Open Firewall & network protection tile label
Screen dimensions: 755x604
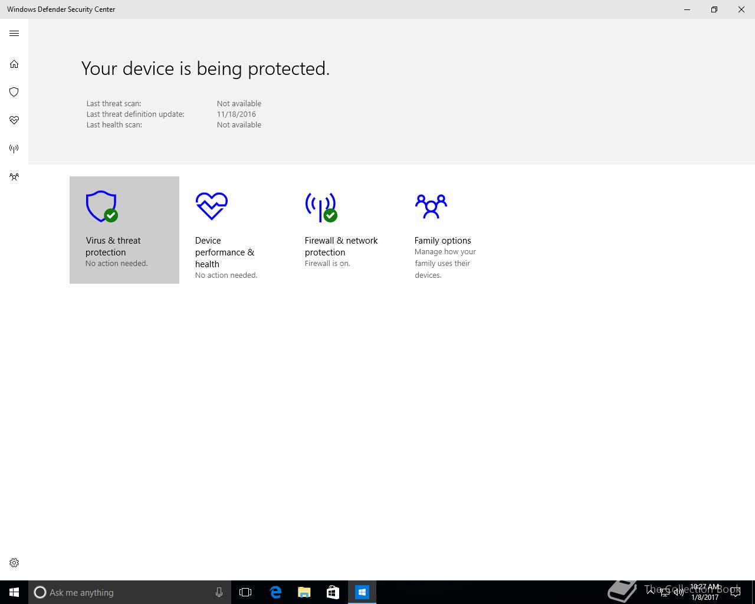click(x=342, y=247)
